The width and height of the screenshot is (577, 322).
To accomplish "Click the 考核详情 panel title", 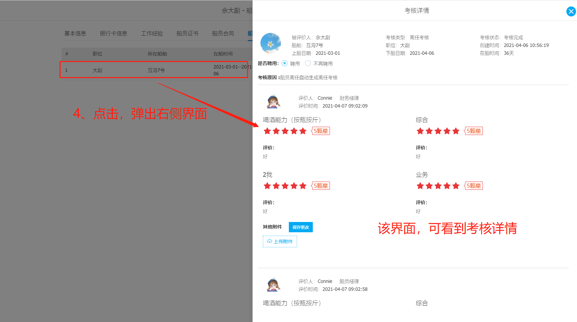I will coord(417,11).
